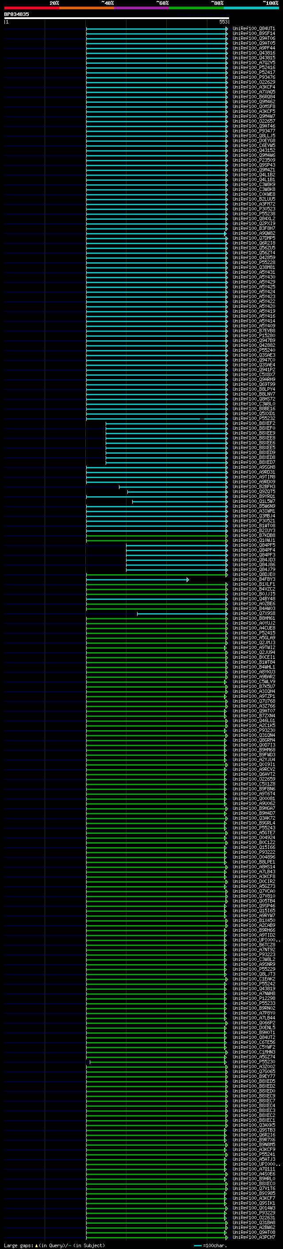283x1249 pixels.
Task: Click UniRef100_C3W8K9 label
Action: click(253, 184)
